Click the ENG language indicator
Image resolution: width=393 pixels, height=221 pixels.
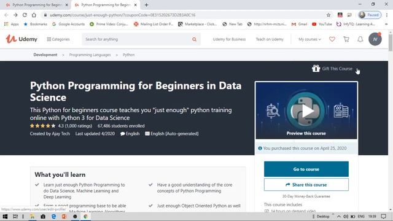click(x=361, y=217)
